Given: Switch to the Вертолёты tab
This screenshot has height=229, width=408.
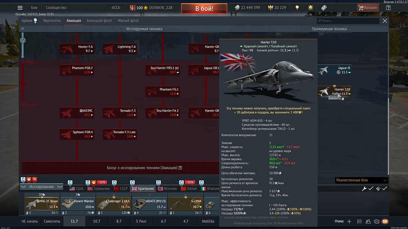Looking at the screenshot, I should point(52,21).
